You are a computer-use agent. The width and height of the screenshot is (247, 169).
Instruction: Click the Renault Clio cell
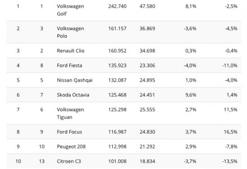tap(71, 51)
